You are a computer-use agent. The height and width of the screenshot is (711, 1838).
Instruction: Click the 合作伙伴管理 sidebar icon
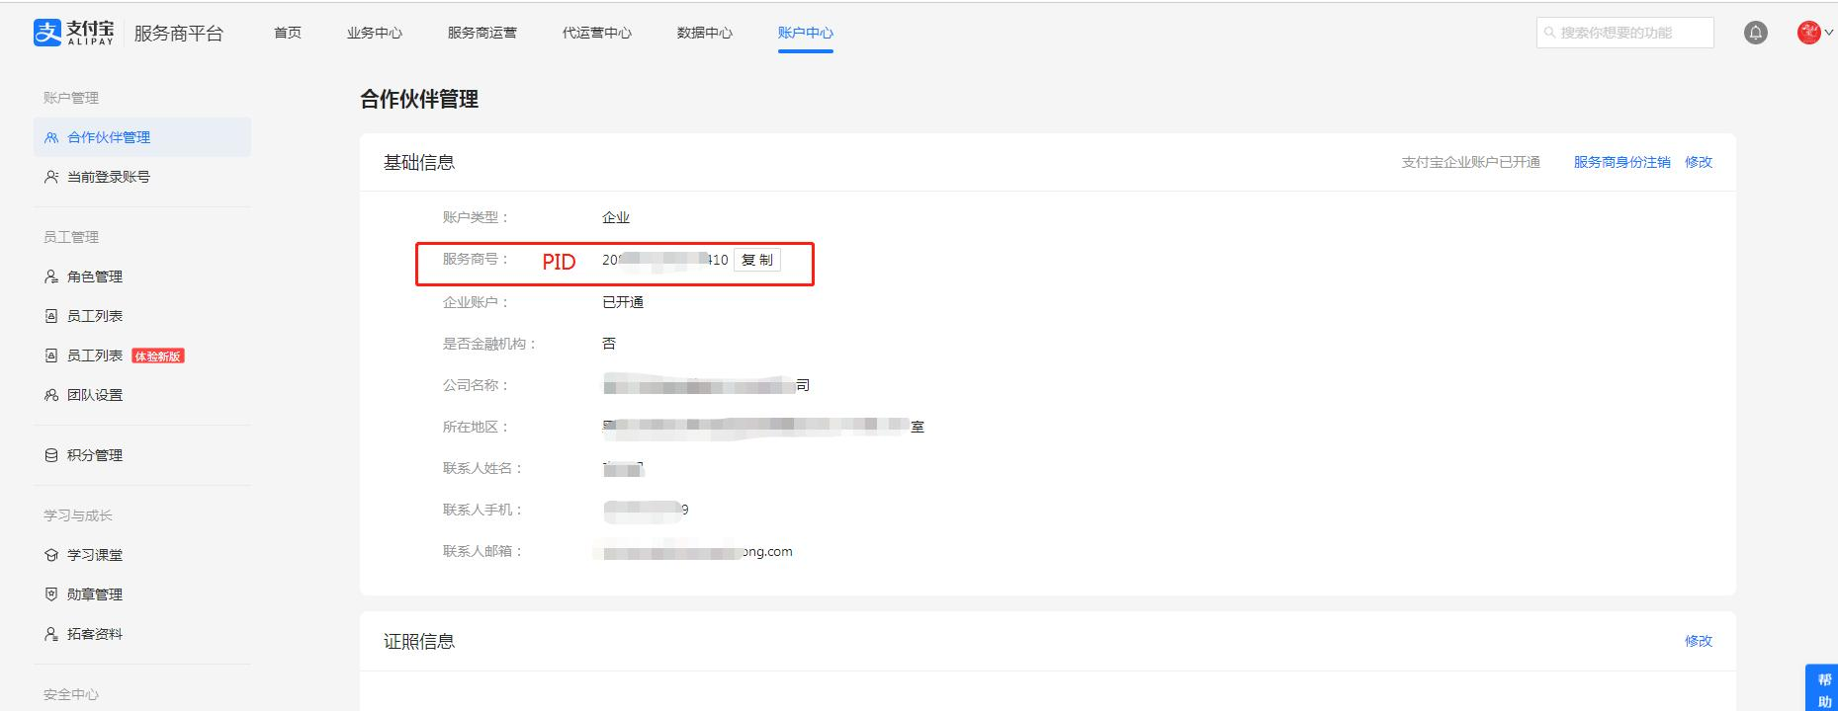click(51, 137)
